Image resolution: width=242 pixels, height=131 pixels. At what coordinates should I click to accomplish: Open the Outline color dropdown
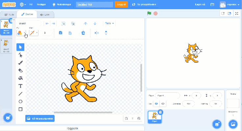tap(37, 33)
